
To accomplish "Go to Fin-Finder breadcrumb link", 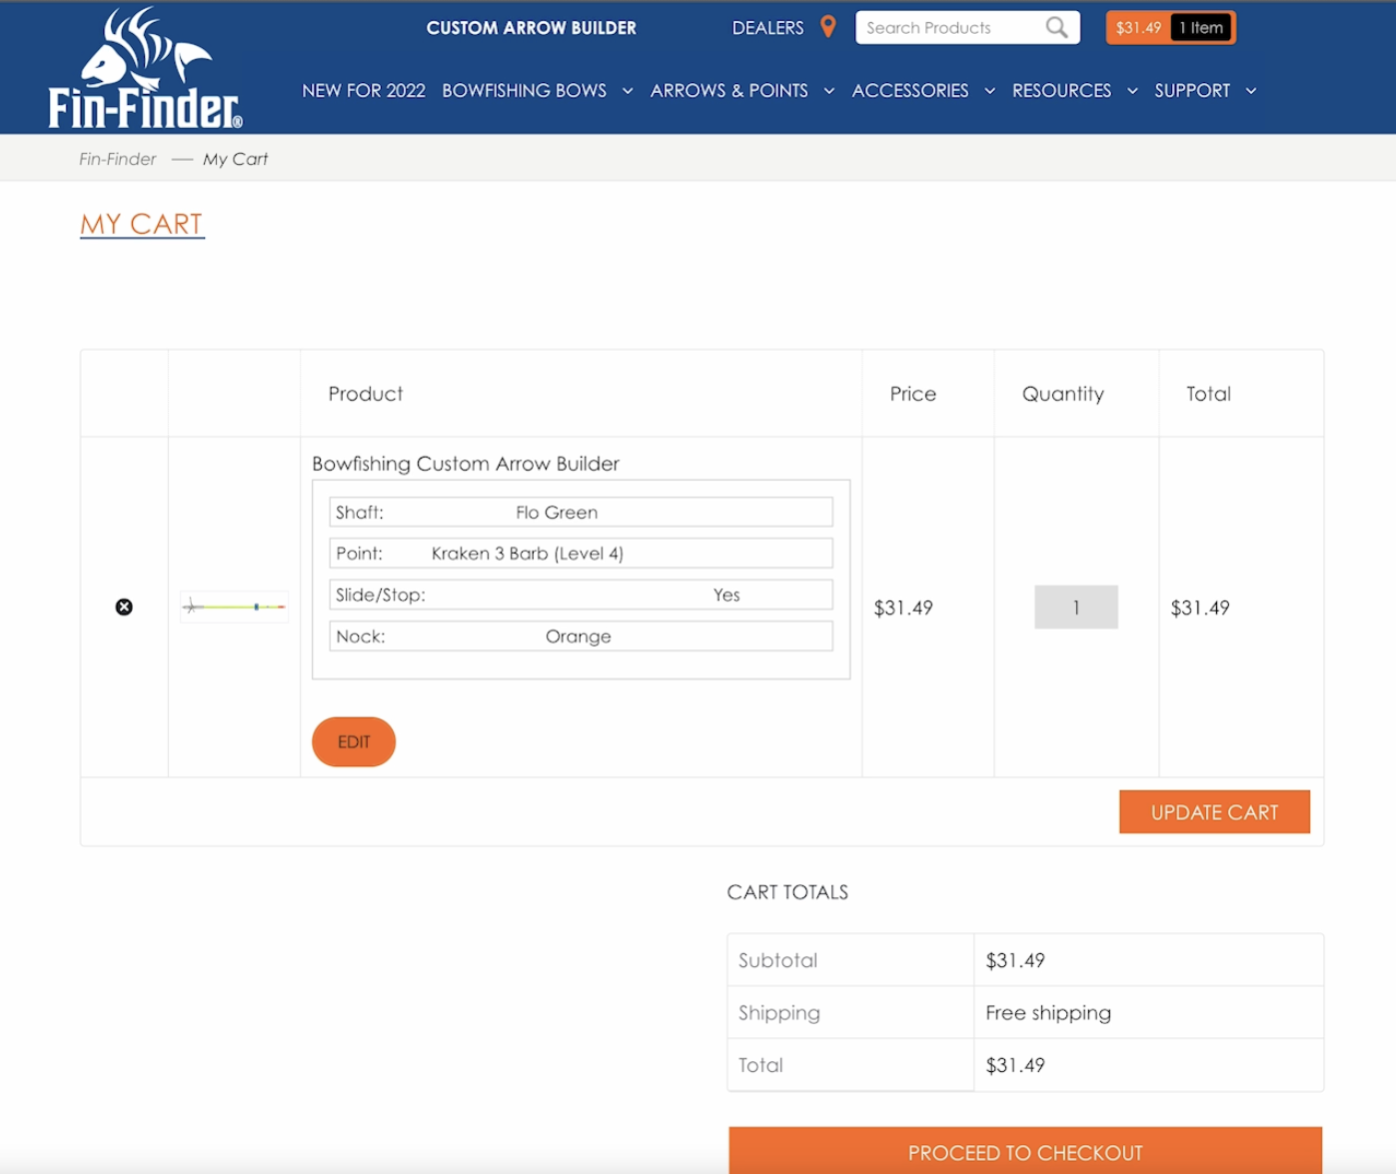I will [118, 159].
